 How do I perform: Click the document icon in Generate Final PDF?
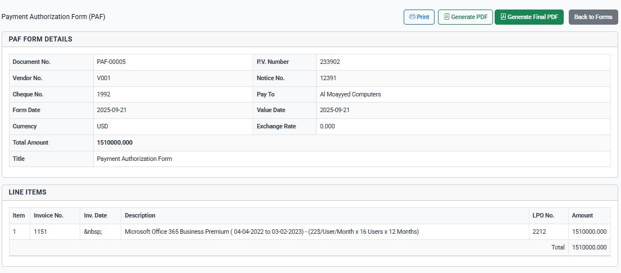tap(503, 17)
